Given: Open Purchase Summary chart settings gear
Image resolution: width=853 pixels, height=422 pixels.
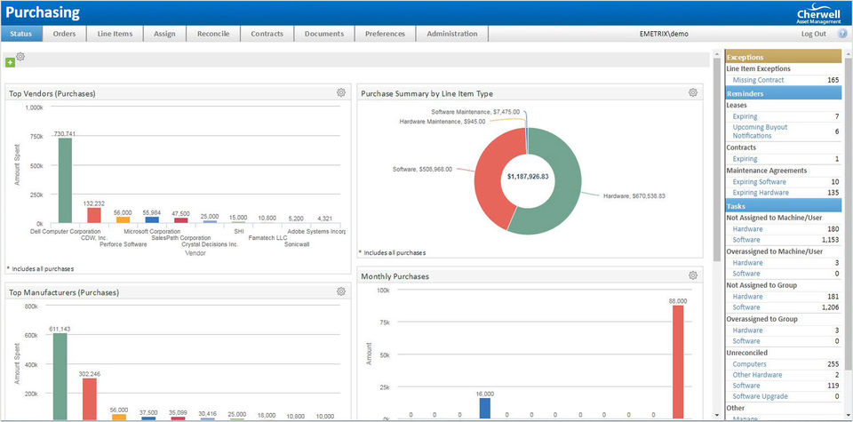Looking at the screenshot, I should 693,92.
